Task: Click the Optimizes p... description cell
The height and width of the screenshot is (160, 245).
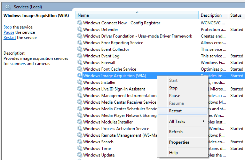Action: pos(213,69)
